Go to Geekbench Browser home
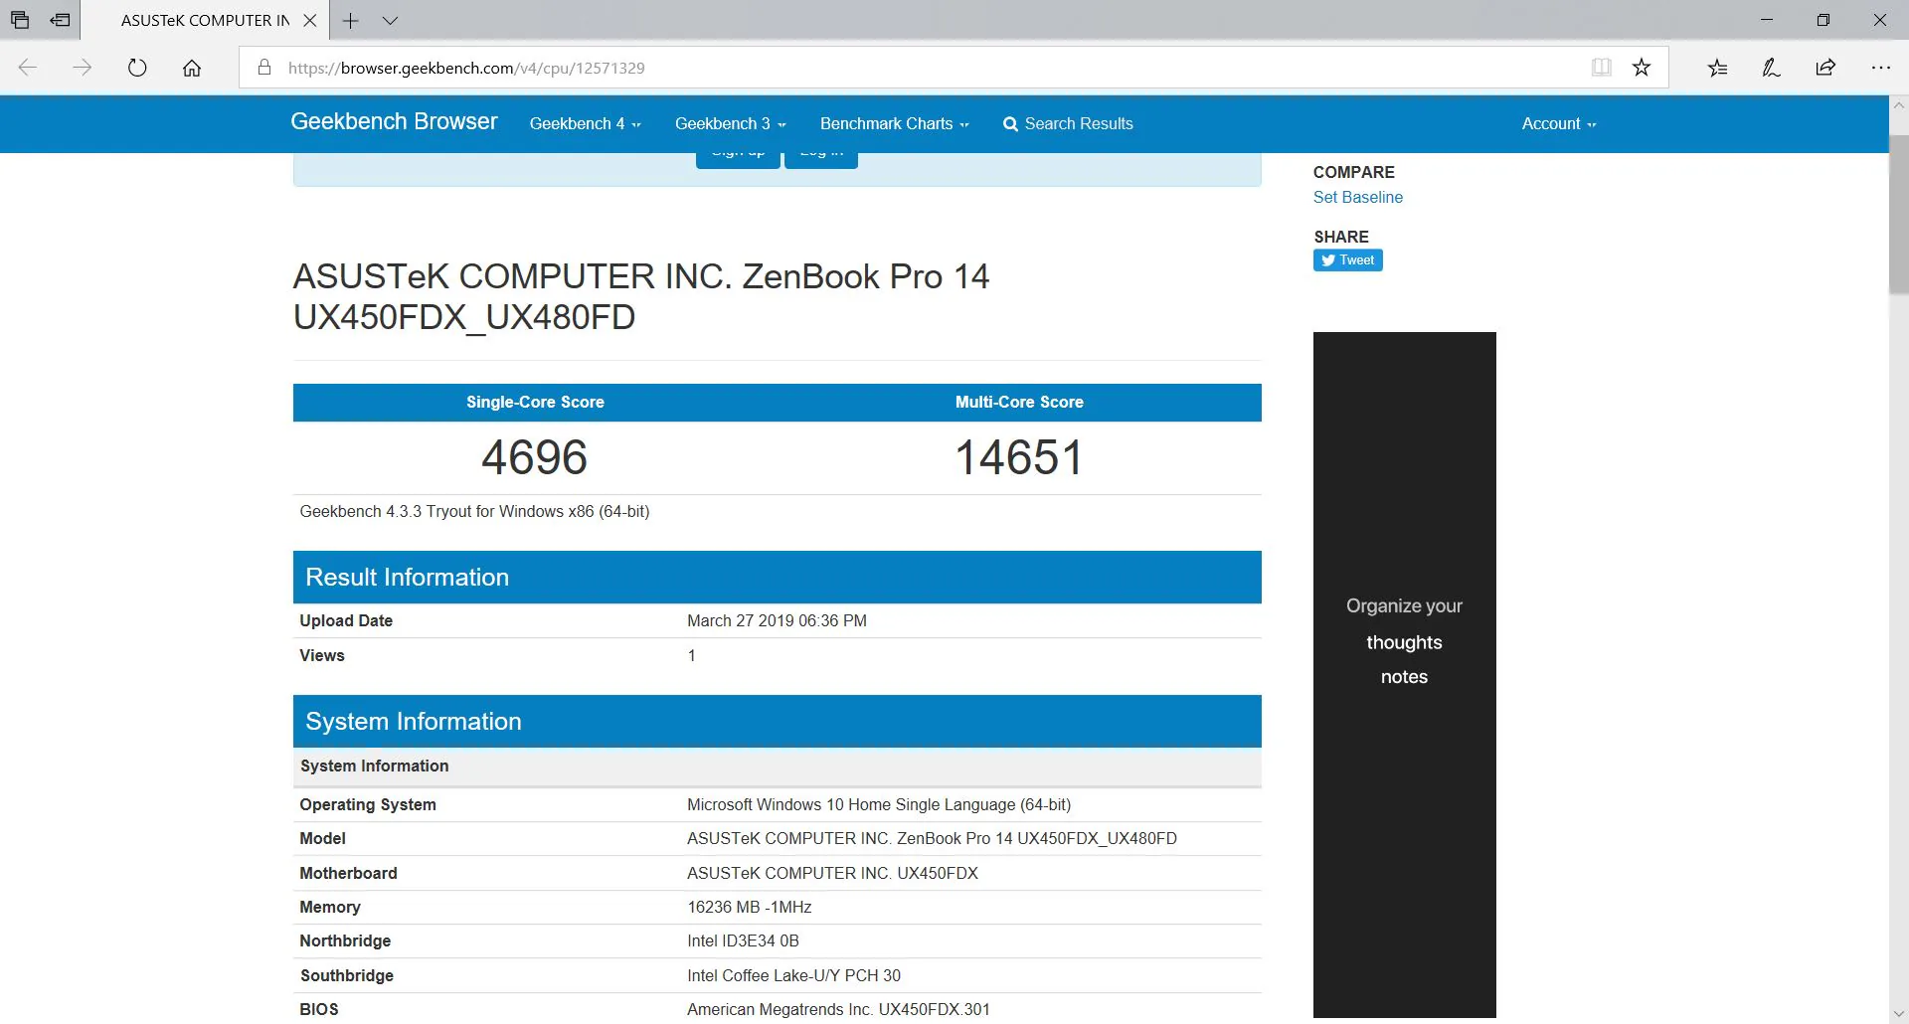 coord(394,121)
